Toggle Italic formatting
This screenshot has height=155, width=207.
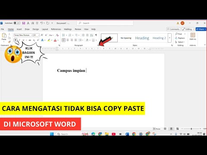19,40
